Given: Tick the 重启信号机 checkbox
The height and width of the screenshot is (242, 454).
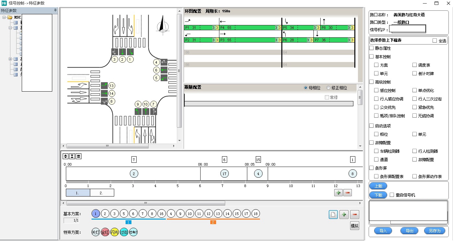Looking at the screenshot, I should point(392,195).
